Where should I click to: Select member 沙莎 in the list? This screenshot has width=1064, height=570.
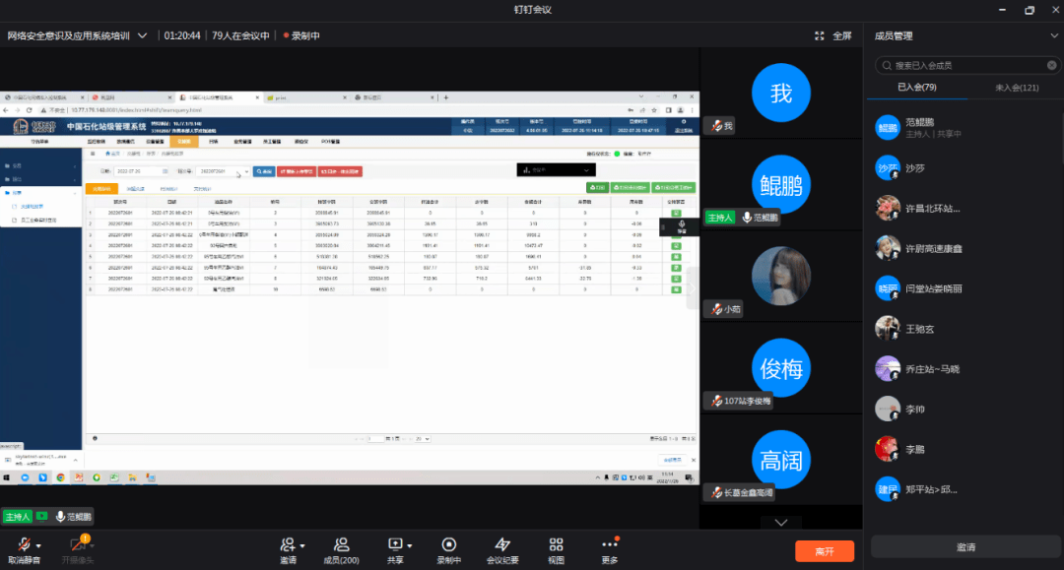(x=964, y=168)
